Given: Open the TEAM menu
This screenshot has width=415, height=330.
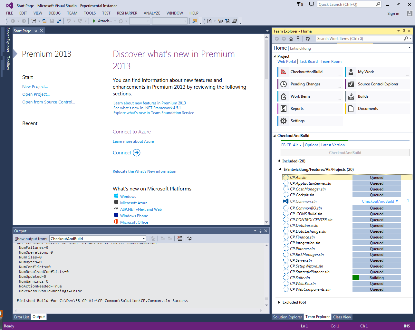Looking at the screenshot, I should tap(72, 13).
